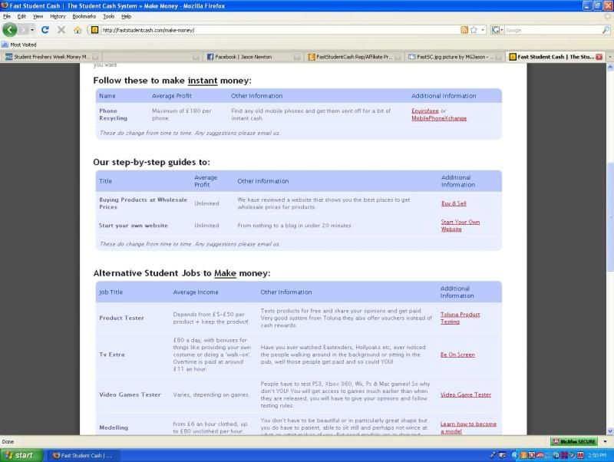Close the Fast Student Cash tab
Screen dimensions: 614x462
coord(599,57)
